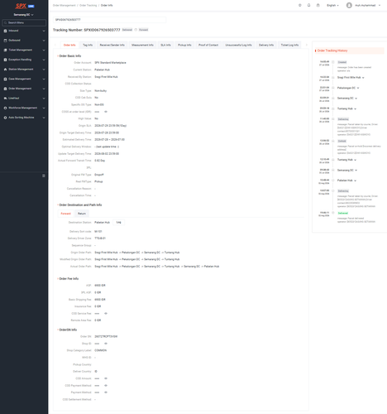Open the Unsuccessful Log Info tab

(238, 45)
